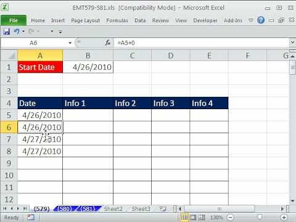Screen dimensions: 296x222
Task: Click the macro record icon in status bar
Action: (x=31, y=217)
